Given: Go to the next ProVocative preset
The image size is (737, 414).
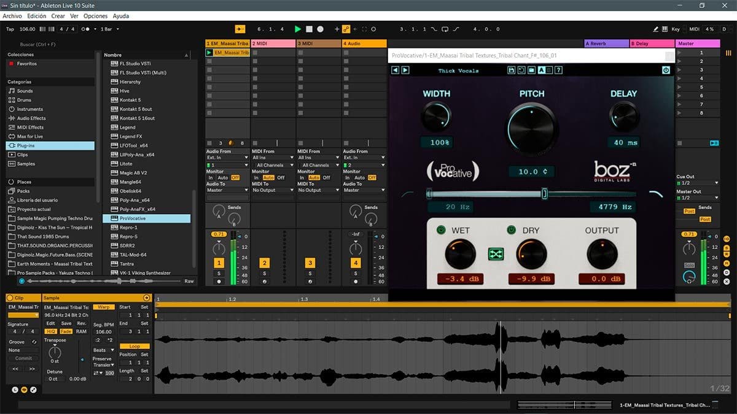Looking at the screenshot, I should click(x=405, y=71).
